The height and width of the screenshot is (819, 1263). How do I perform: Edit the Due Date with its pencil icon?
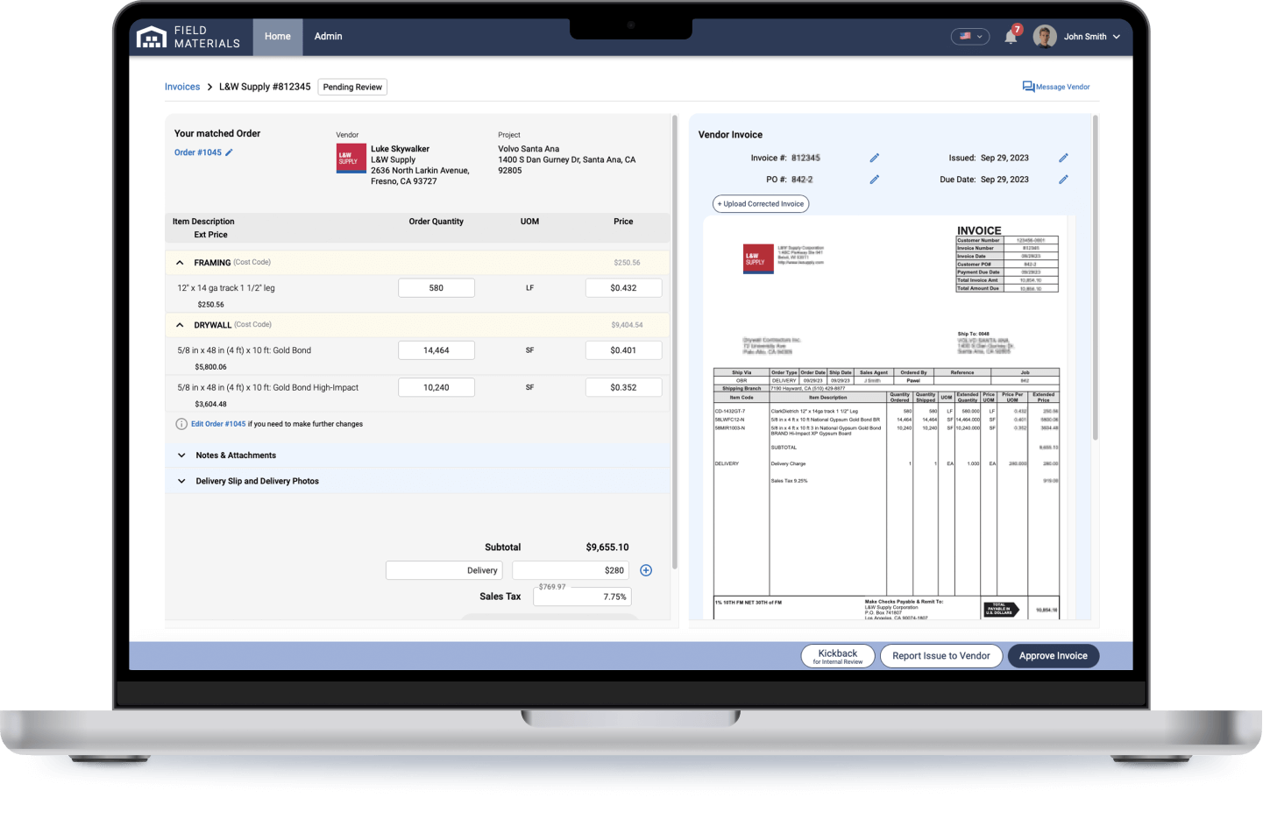1063,179
